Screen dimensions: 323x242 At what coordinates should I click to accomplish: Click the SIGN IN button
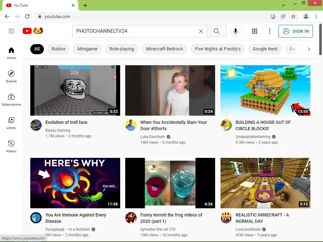point(296,31)
